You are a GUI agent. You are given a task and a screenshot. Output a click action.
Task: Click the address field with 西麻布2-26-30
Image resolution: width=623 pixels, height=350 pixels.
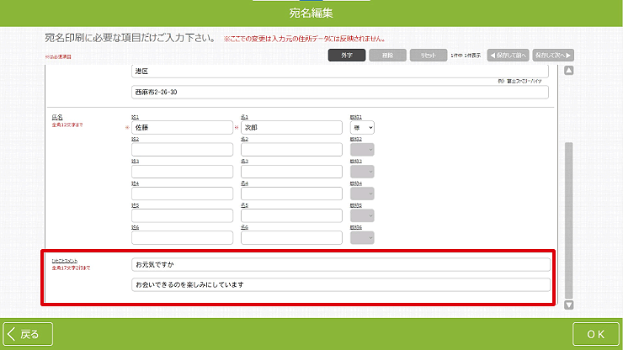coord(339,92)
